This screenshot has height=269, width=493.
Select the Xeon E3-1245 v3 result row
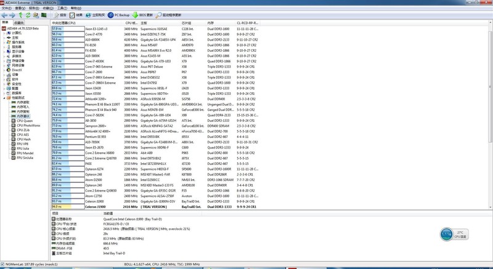coord(156,29)
